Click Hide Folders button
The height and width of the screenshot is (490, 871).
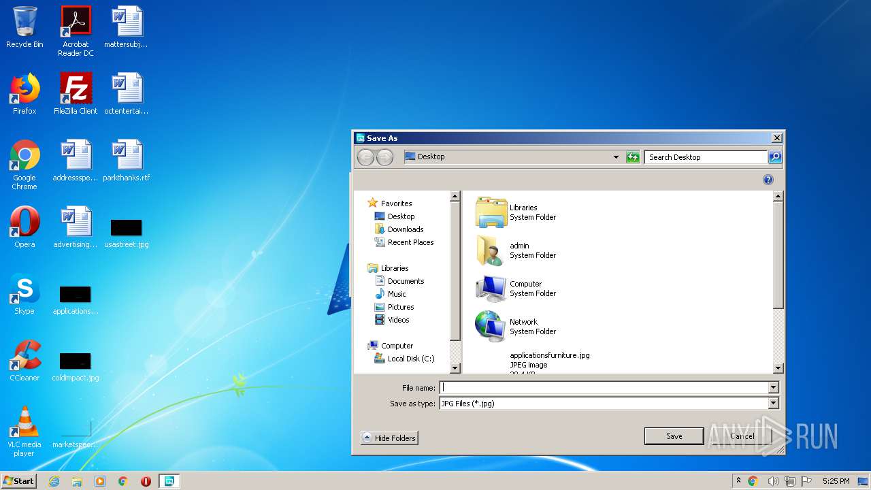click(x=389, y=438)
